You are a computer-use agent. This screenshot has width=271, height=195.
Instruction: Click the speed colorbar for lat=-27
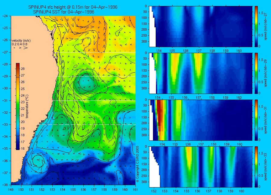point(256,26)
